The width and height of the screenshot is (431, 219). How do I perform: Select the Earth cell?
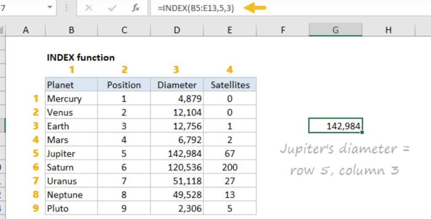coord(72,126)
